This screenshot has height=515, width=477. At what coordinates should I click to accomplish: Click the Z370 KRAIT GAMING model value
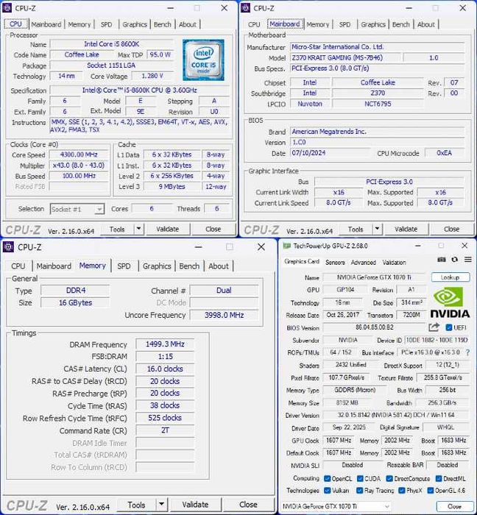(x=345, y=57)
